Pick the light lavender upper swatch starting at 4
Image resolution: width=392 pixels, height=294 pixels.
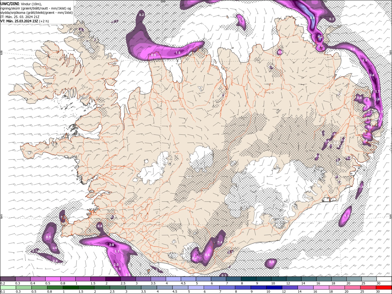coord(173,279)
